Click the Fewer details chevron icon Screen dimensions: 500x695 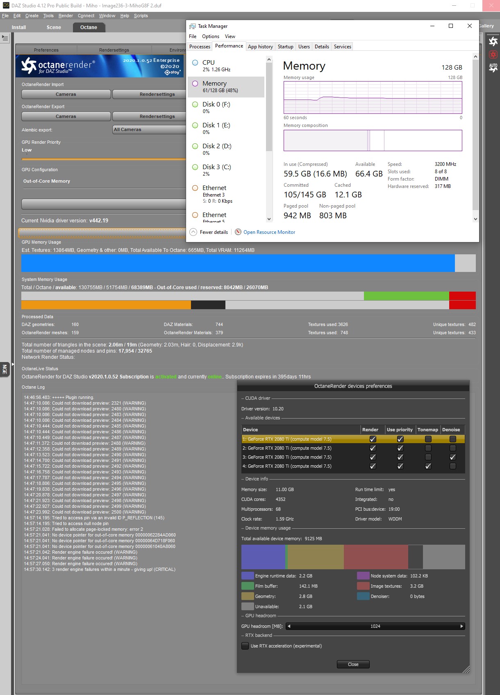tap(193, 232)
